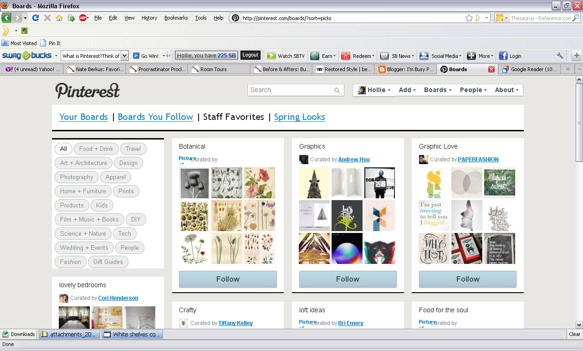This screenshot has height=351, width=583.
Task: Click the Clear button in downloads bar
Action: (x=575, y=334)
